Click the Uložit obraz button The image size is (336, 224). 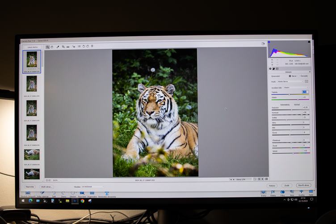tap(46, 187)
